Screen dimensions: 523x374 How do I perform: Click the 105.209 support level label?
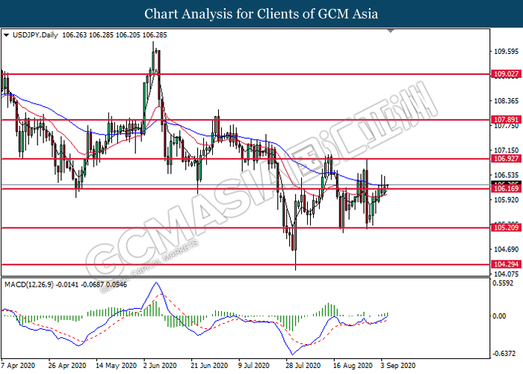506,227
